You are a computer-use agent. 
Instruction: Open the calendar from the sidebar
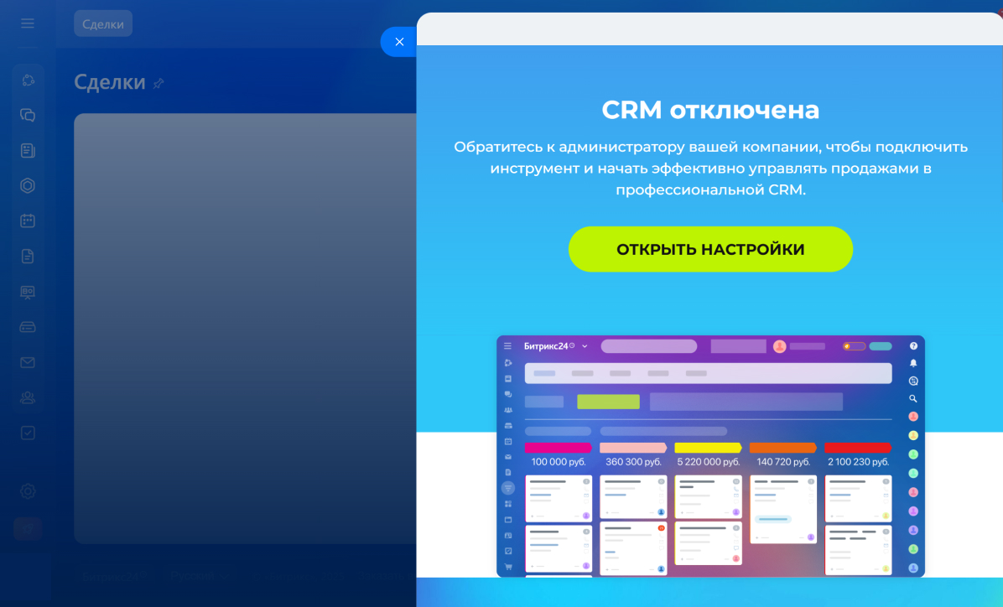click(28, 221)
